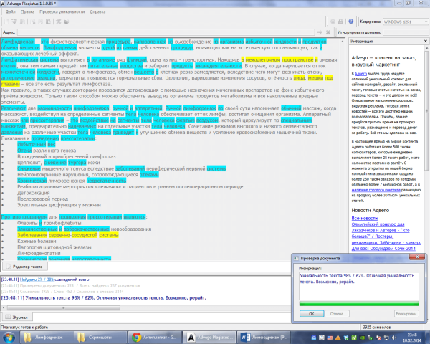Click the log's horizontal scrollbar thumb

(x=63, y=307)
